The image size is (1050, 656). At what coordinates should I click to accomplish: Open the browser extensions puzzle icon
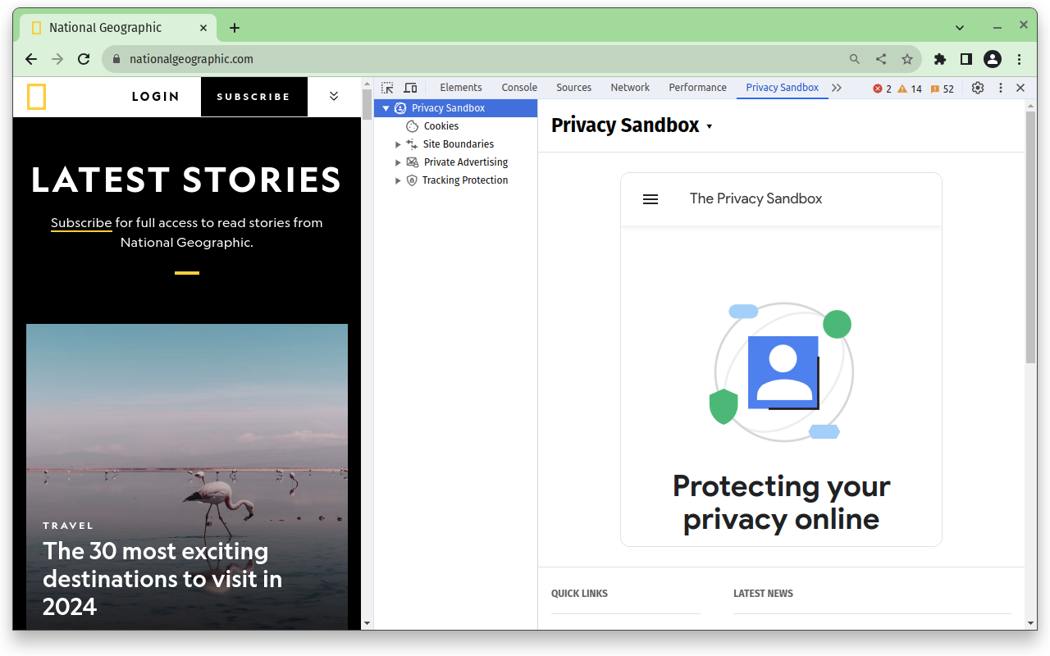point(939,58)
